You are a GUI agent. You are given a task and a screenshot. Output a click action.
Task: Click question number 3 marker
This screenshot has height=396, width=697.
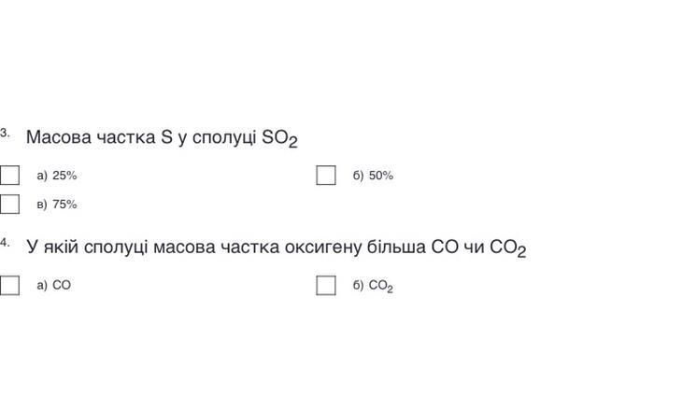coord(5,132)
